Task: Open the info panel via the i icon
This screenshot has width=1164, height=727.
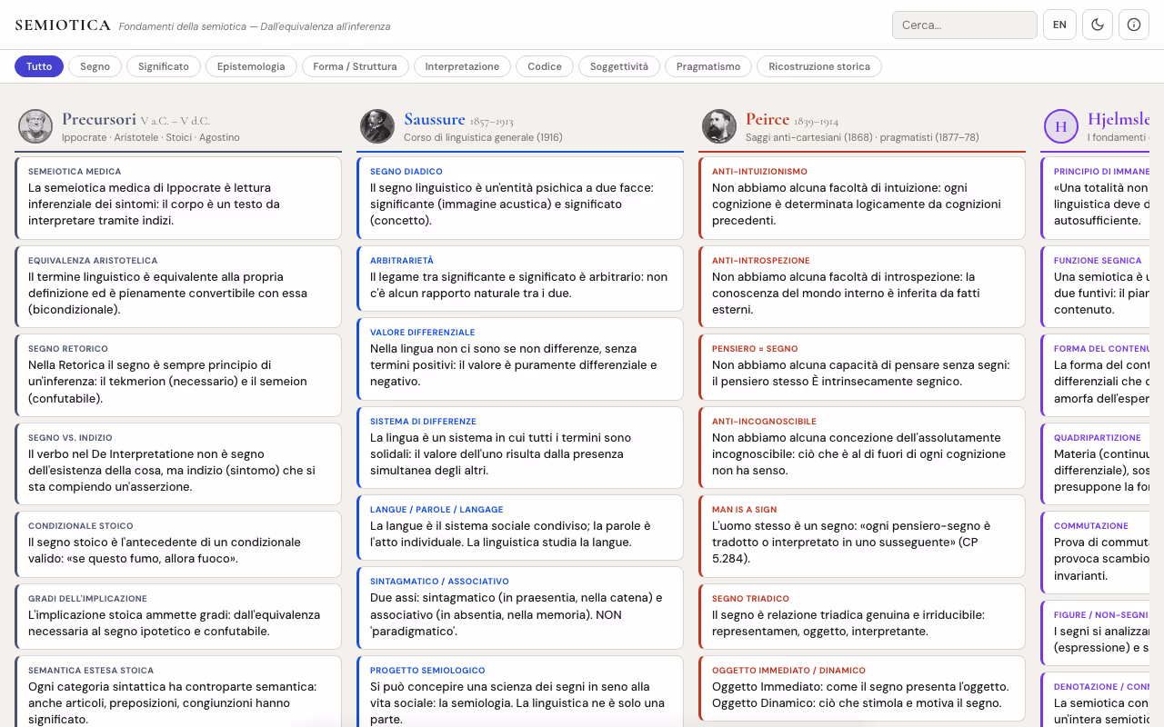Action: 1133,25
